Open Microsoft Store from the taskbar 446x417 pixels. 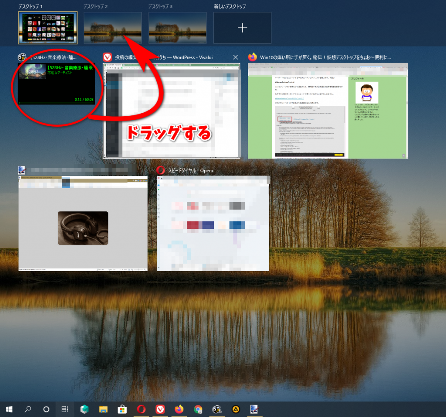click(122, 409)
